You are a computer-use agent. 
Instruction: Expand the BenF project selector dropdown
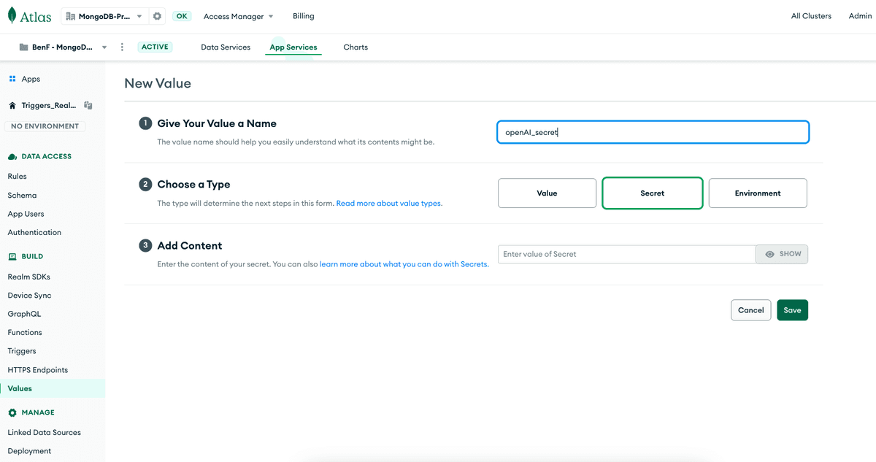pos(104,47)
